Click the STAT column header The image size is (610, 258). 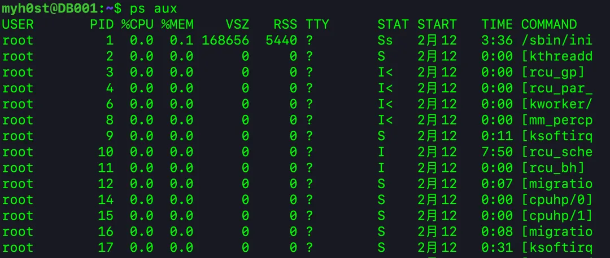coord(393,24)
